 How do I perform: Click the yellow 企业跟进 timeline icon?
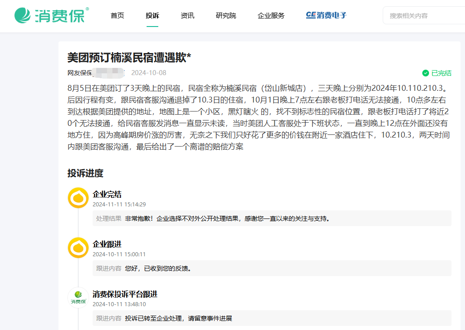[78, 248]
